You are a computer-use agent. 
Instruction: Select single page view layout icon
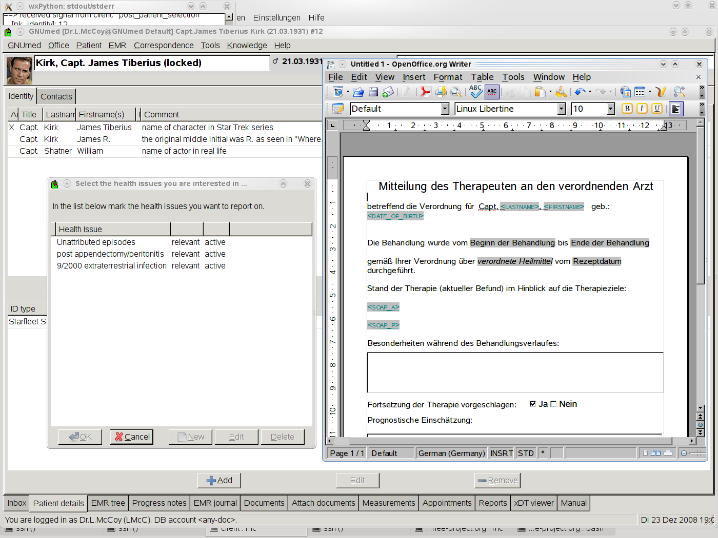646,453
